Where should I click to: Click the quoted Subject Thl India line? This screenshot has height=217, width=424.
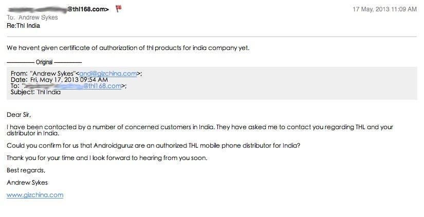[x=35, y=92]
